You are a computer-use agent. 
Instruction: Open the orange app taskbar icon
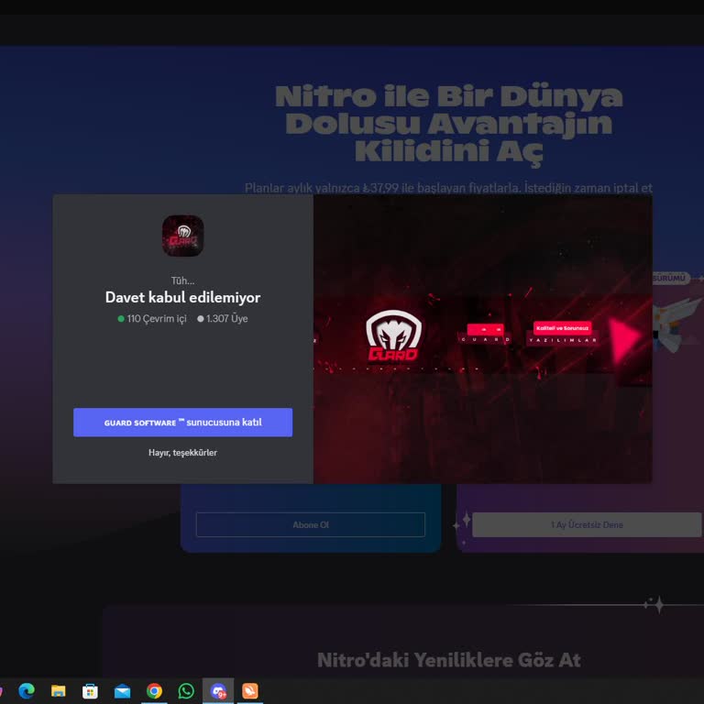point(250,690)
